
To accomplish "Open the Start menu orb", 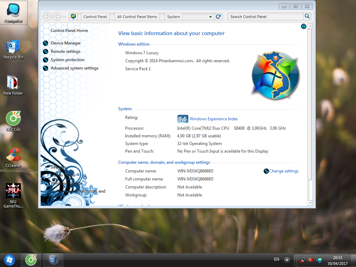I will click(x=9, y=259).
